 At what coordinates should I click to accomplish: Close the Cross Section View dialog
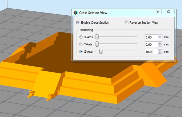pyautogui.click(x=168, y=11)
